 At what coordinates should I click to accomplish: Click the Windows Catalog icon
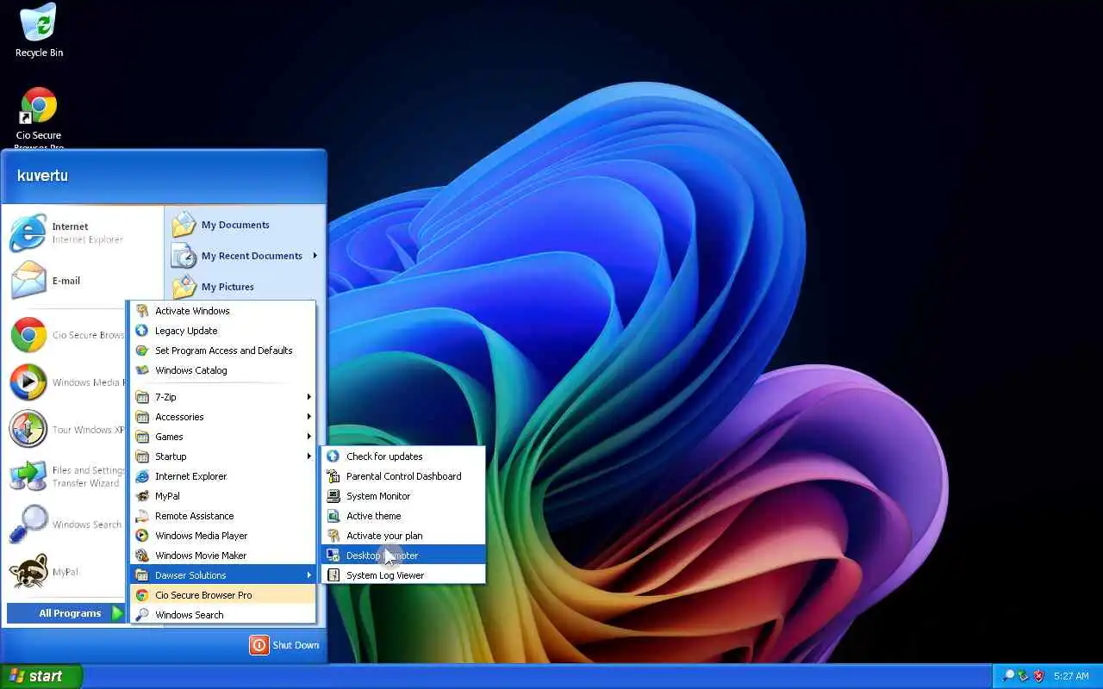(142, 370)
